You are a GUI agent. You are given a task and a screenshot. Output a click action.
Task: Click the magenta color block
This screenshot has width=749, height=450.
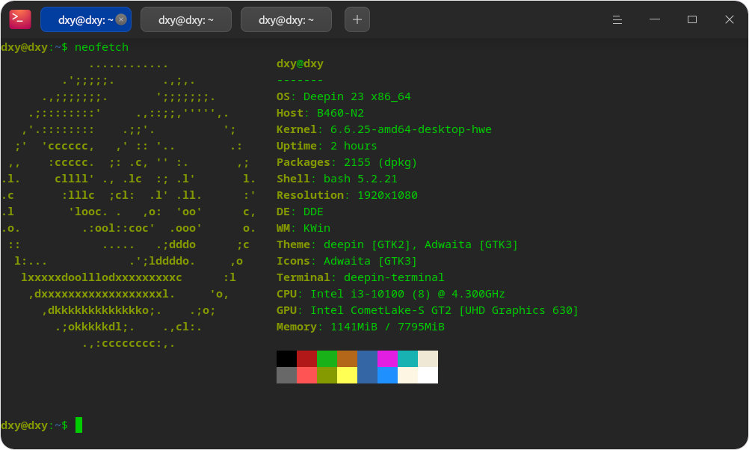point(387,359)
